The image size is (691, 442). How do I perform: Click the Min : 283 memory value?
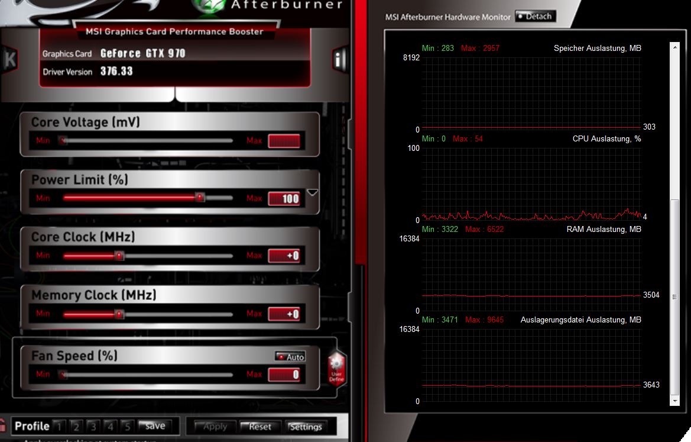(437, 48)
